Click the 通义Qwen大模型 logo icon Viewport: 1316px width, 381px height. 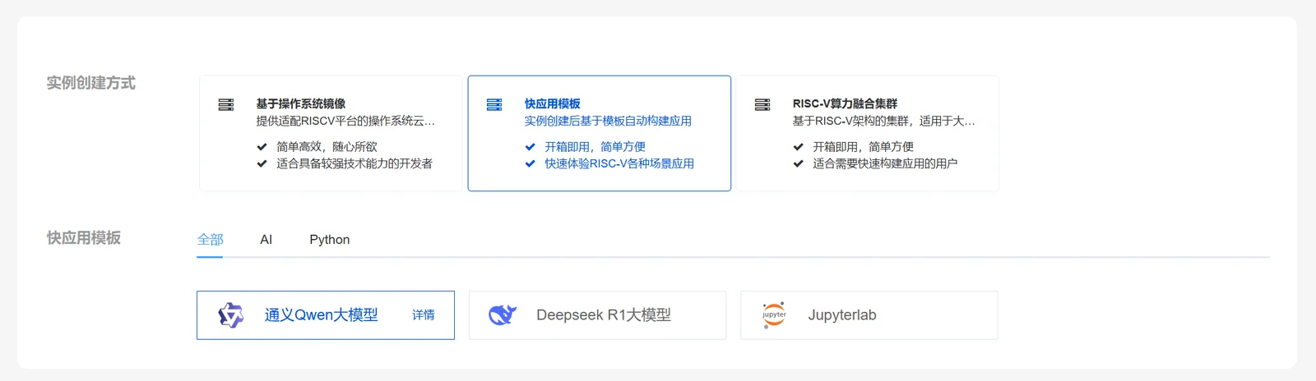231,315
